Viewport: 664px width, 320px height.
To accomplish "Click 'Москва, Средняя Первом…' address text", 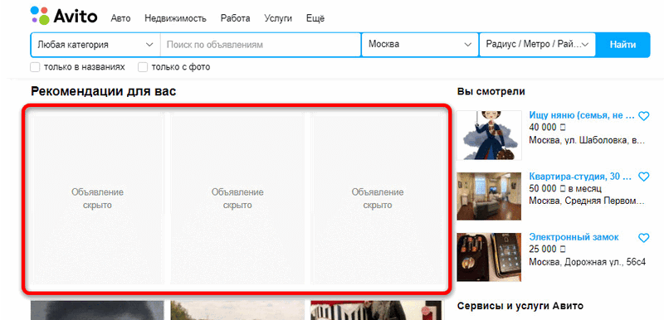I will [587, 201].
